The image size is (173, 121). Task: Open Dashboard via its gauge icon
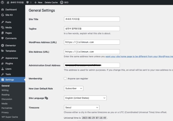[3, 9]
